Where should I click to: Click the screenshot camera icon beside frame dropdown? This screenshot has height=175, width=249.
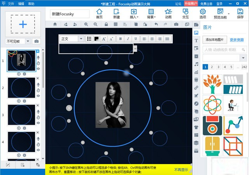tap(37, 41)
